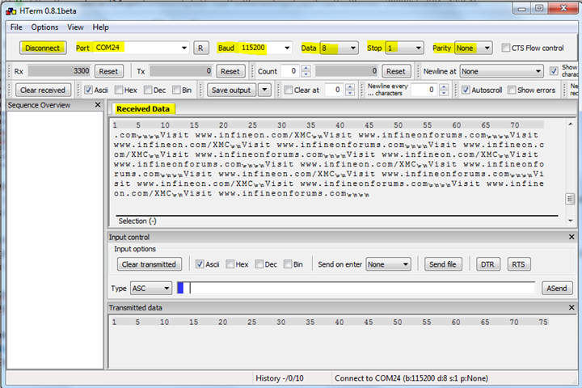Viewport: 582px width, 388px height.
Task: Enable the CTS Flow control checkbox
Action: 506,48
